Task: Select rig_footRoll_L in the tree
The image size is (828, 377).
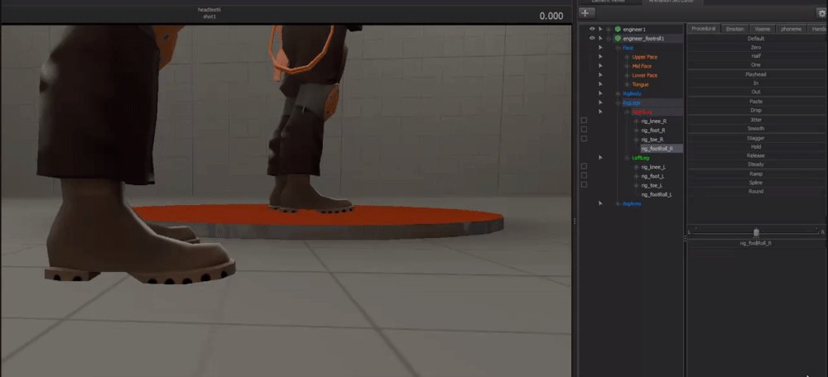Action: (657, 194)
